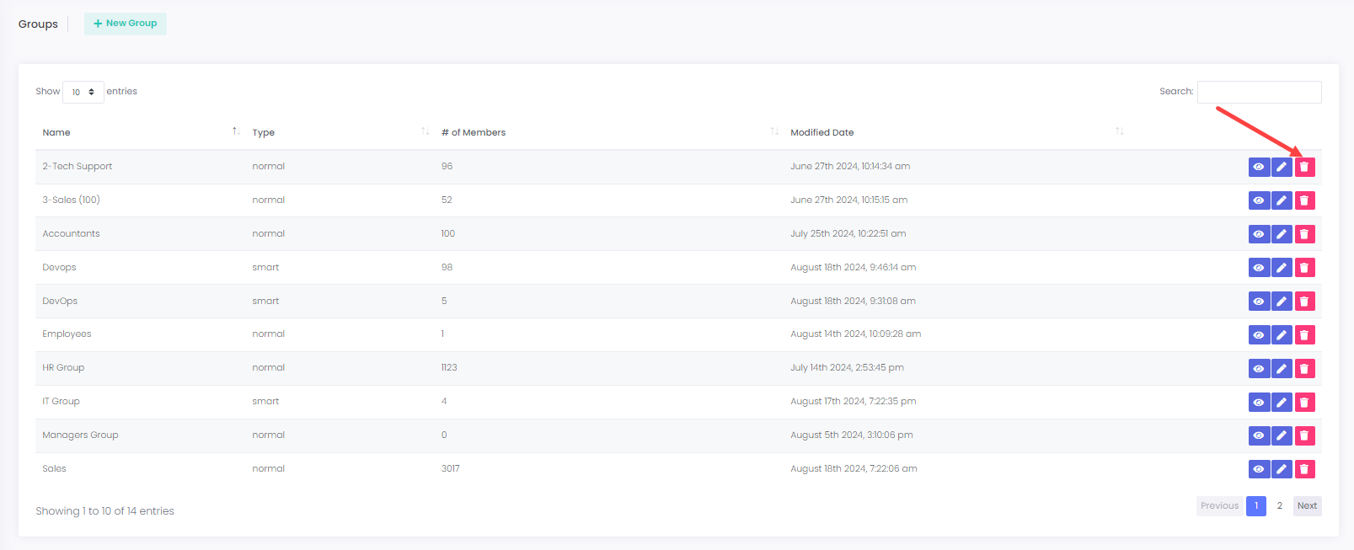Sort table by Type column
1354x550 pixels.
pyautogui.click(x=264, y=132)
